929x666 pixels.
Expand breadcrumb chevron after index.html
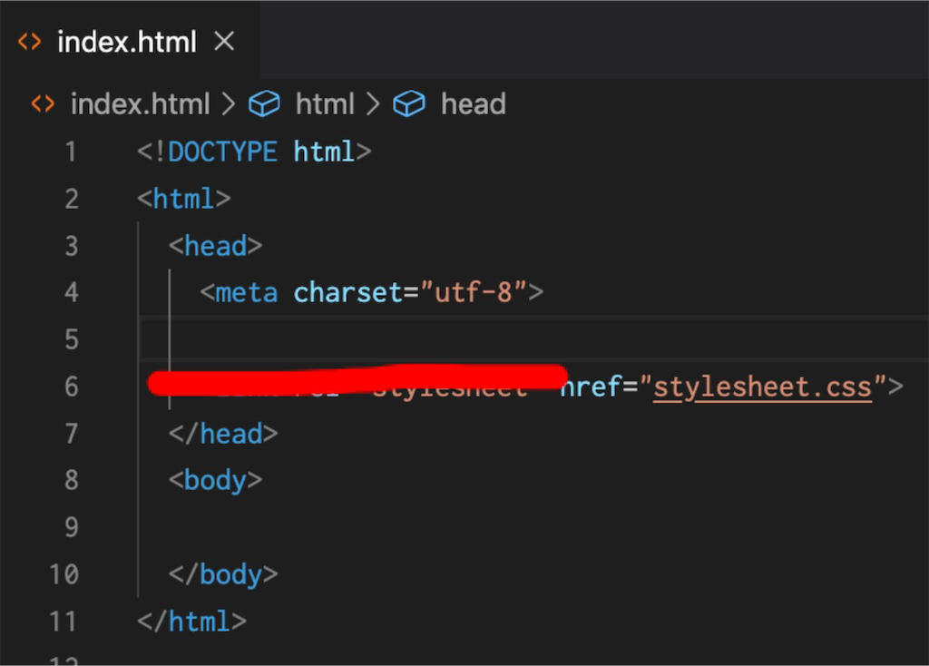pos(229,103)
